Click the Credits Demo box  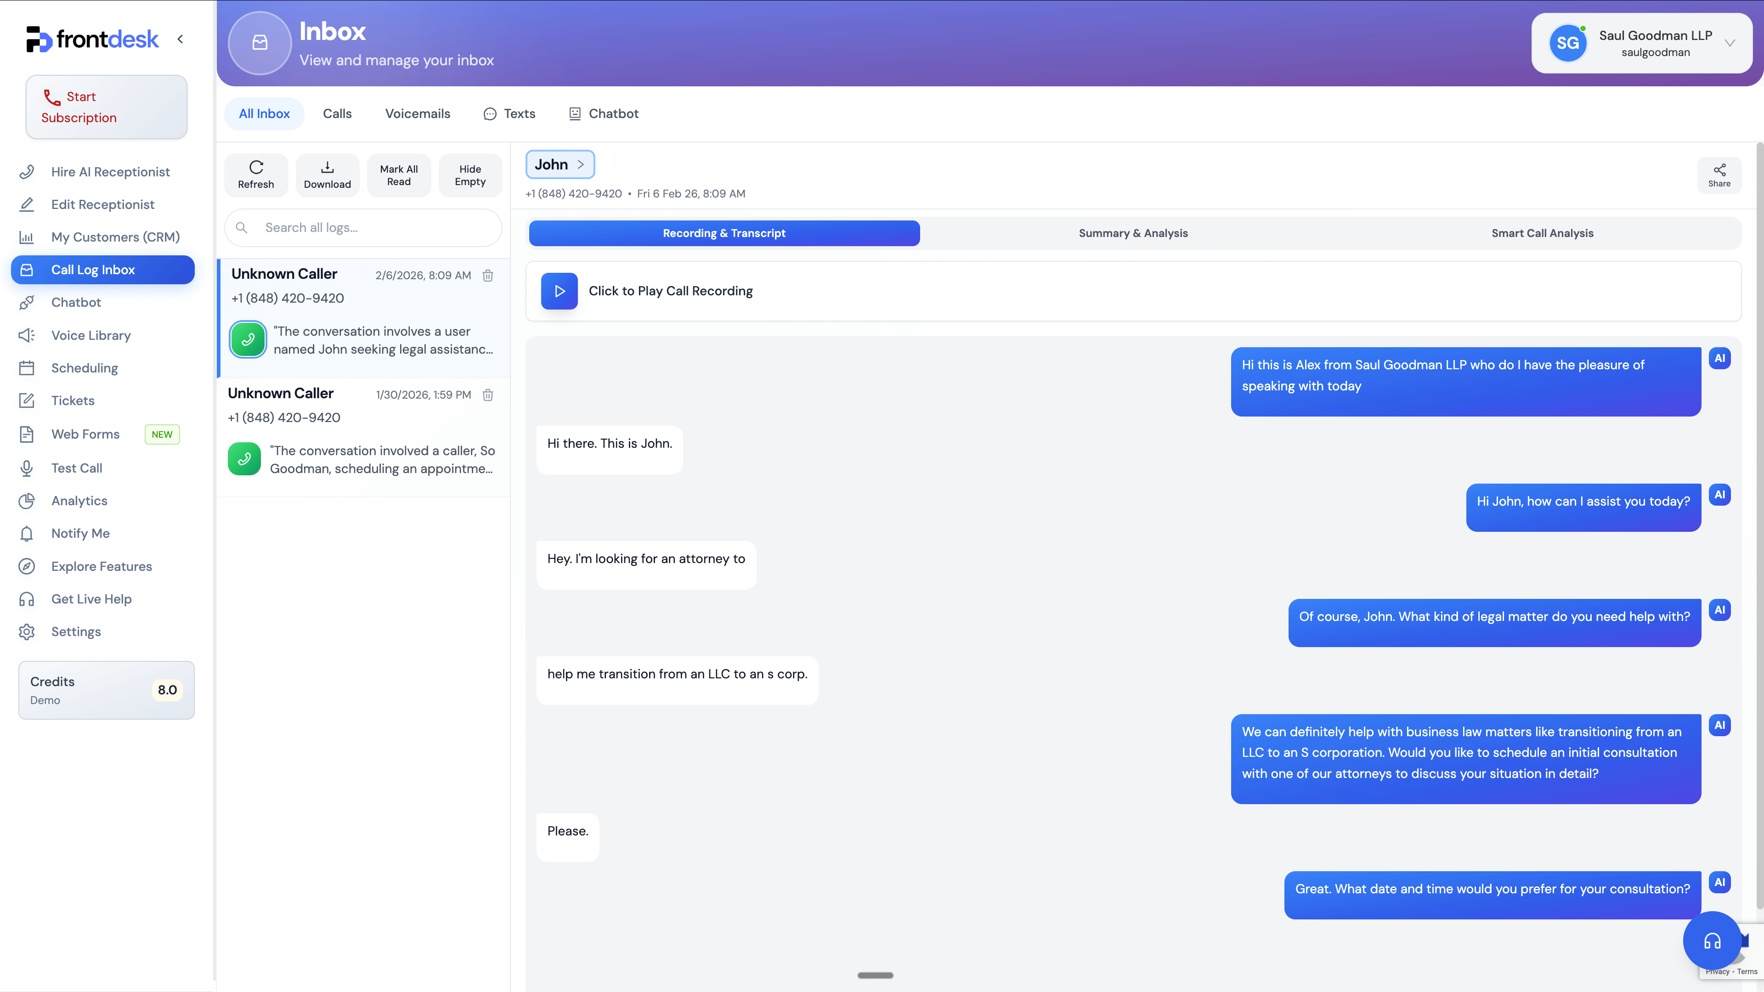[106, 690]
